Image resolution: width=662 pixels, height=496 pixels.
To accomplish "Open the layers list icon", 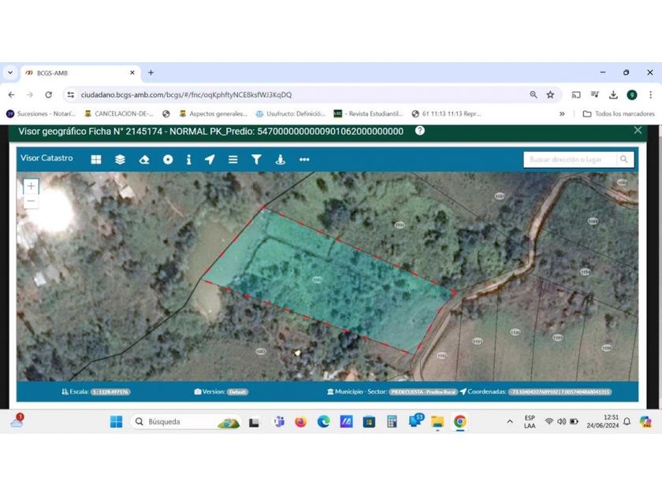I will (x=120, y=159).
